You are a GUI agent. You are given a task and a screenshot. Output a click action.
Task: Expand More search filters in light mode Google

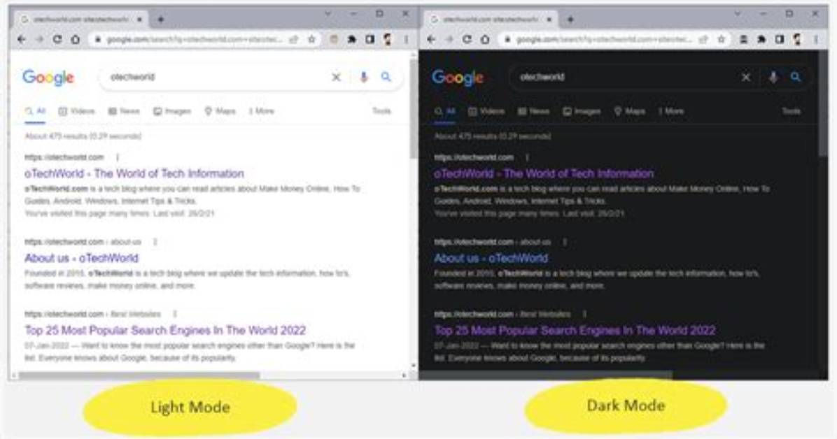[262, 111]
